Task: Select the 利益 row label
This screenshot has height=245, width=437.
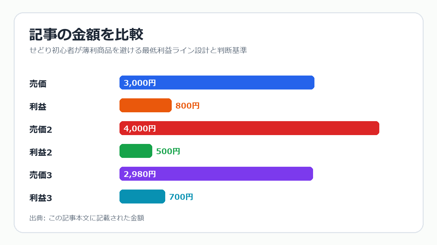Action: [38, 107]
